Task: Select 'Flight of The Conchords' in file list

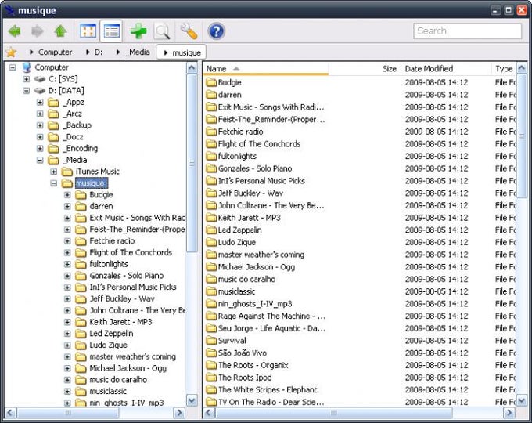Action: tap(259, 144)
